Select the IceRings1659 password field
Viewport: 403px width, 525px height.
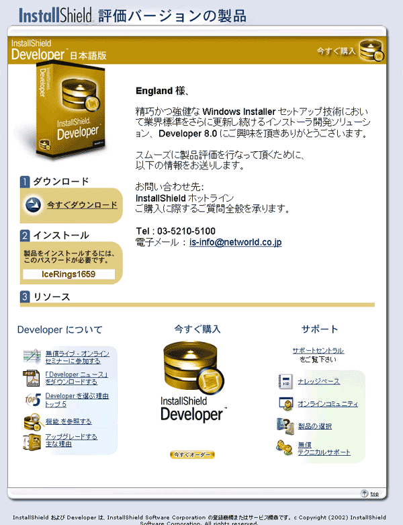pos(69,274)
